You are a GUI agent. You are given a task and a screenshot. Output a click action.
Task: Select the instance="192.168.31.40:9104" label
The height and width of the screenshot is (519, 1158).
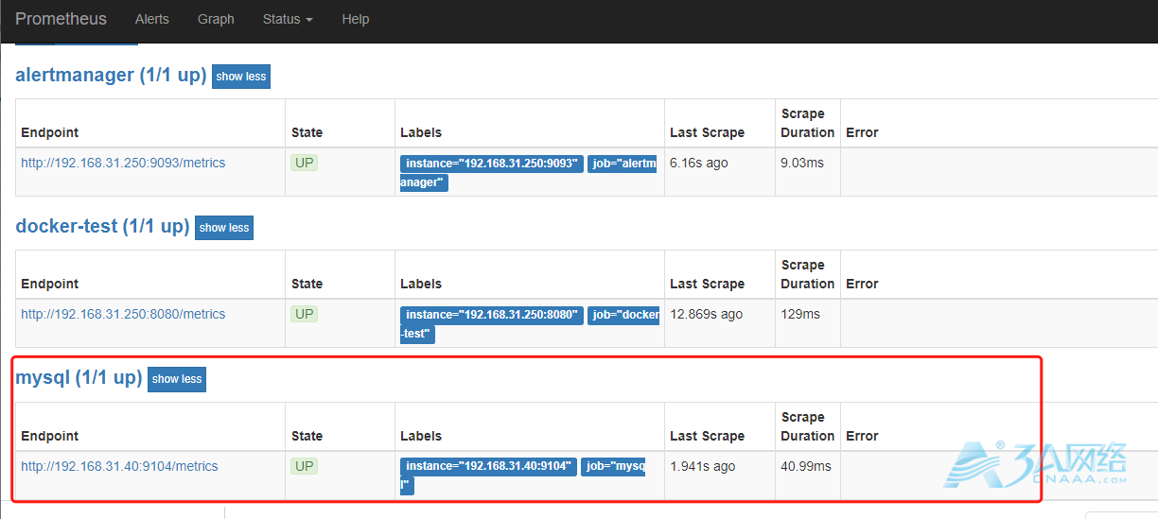[488, 467]
